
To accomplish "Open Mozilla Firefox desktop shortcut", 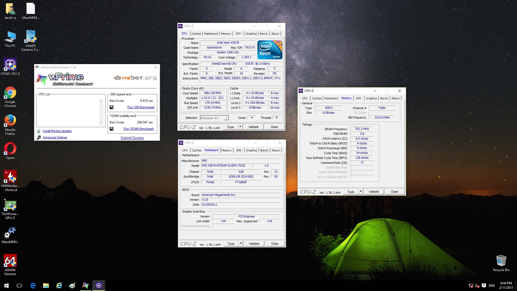I will pyautogui.click(x=10, y=125).
